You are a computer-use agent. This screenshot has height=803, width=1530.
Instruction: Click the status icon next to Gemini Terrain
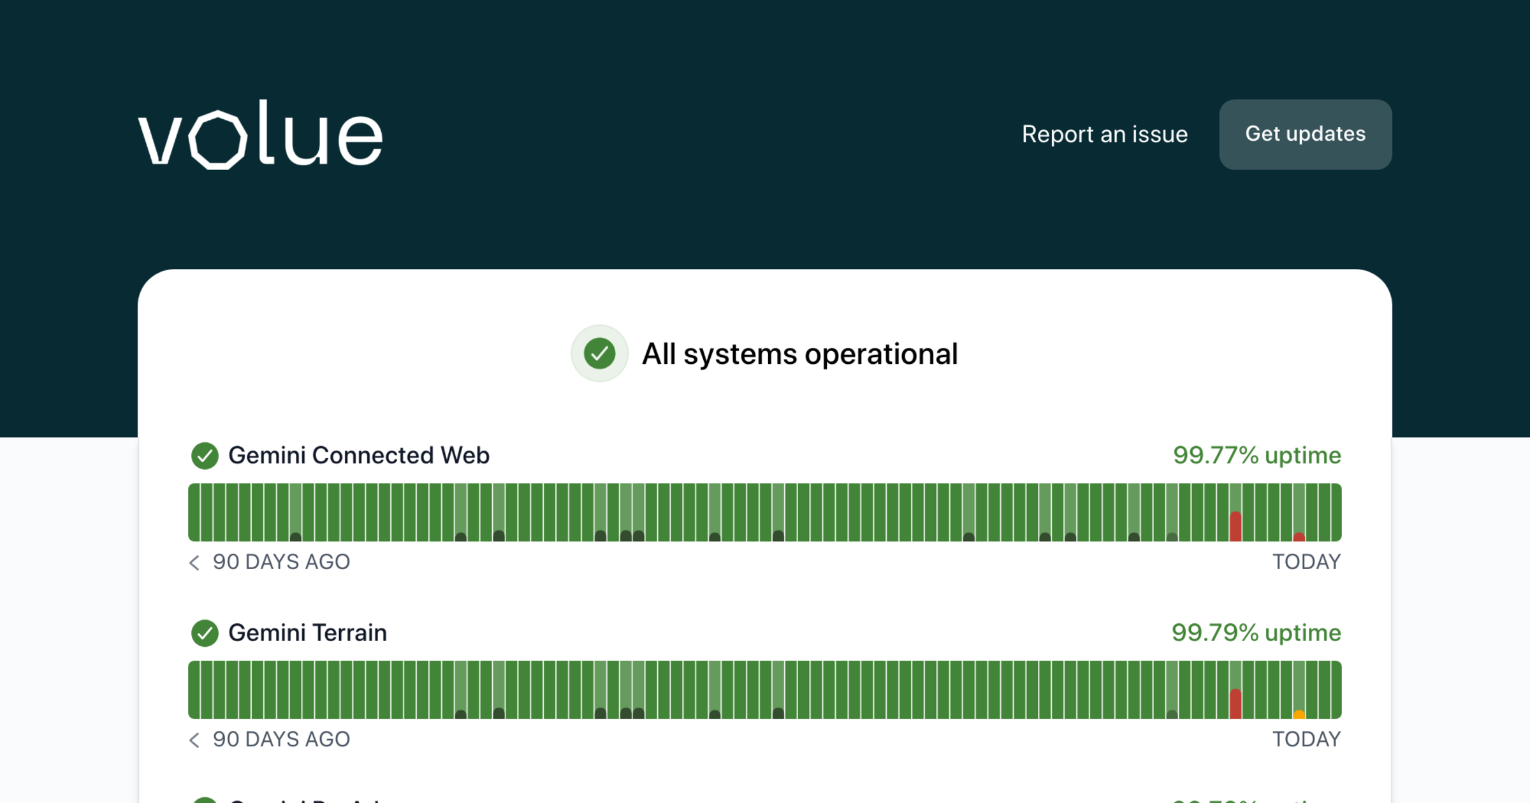tap(205, 633)
